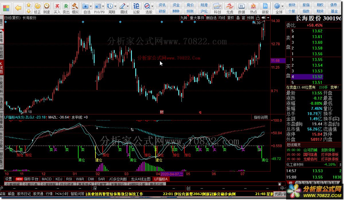Click the 期货 futures button

(320, 11)
